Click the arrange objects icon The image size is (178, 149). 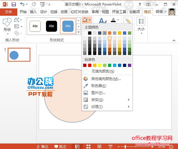pos(128,21)
